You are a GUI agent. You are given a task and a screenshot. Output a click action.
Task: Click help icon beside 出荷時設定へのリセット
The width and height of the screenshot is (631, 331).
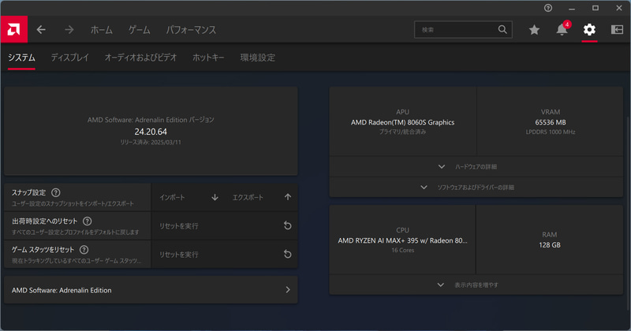tap(87, 221)
